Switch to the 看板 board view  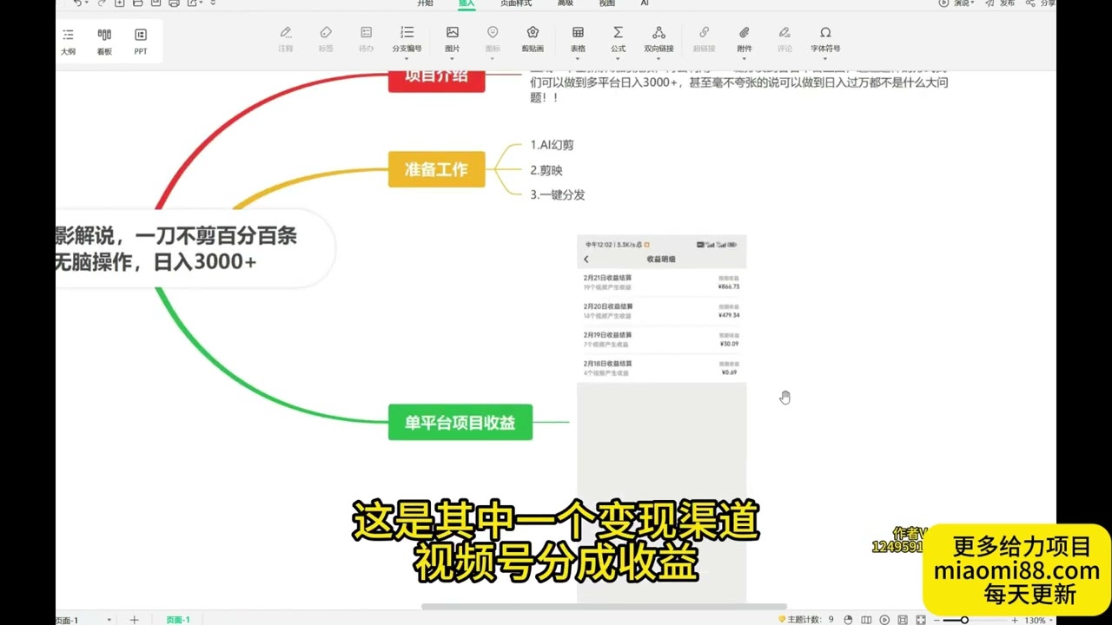104,41
